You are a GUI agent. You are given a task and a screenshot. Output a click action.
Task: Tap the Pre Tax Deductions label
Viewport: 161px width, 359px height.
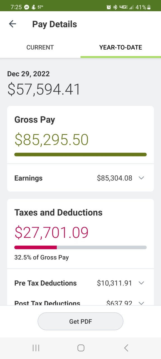pyautogui.click(x=46, y=283)
